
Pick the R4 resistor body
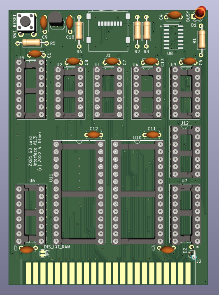[x=79, y=31]
